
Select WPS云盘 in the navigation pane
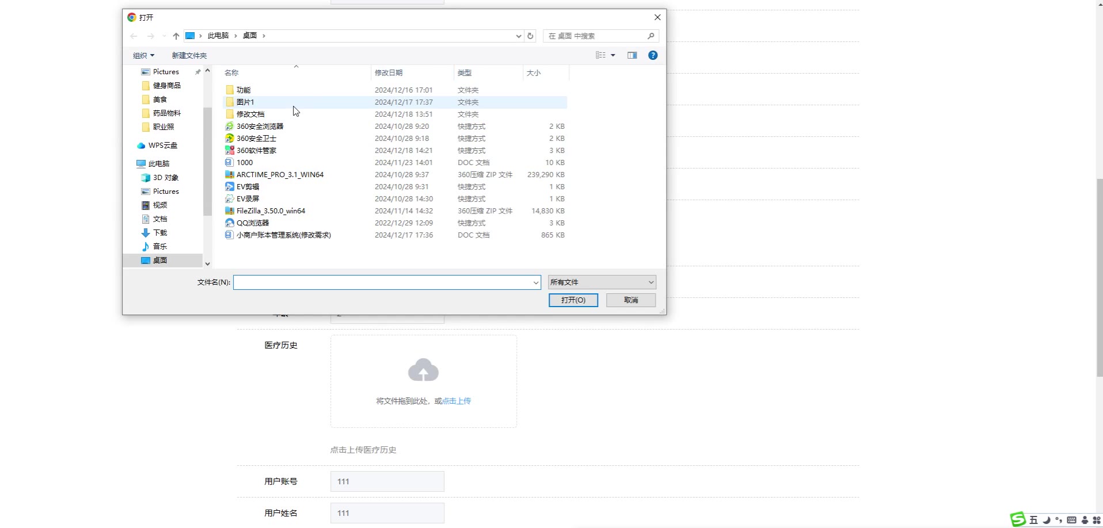162,146
